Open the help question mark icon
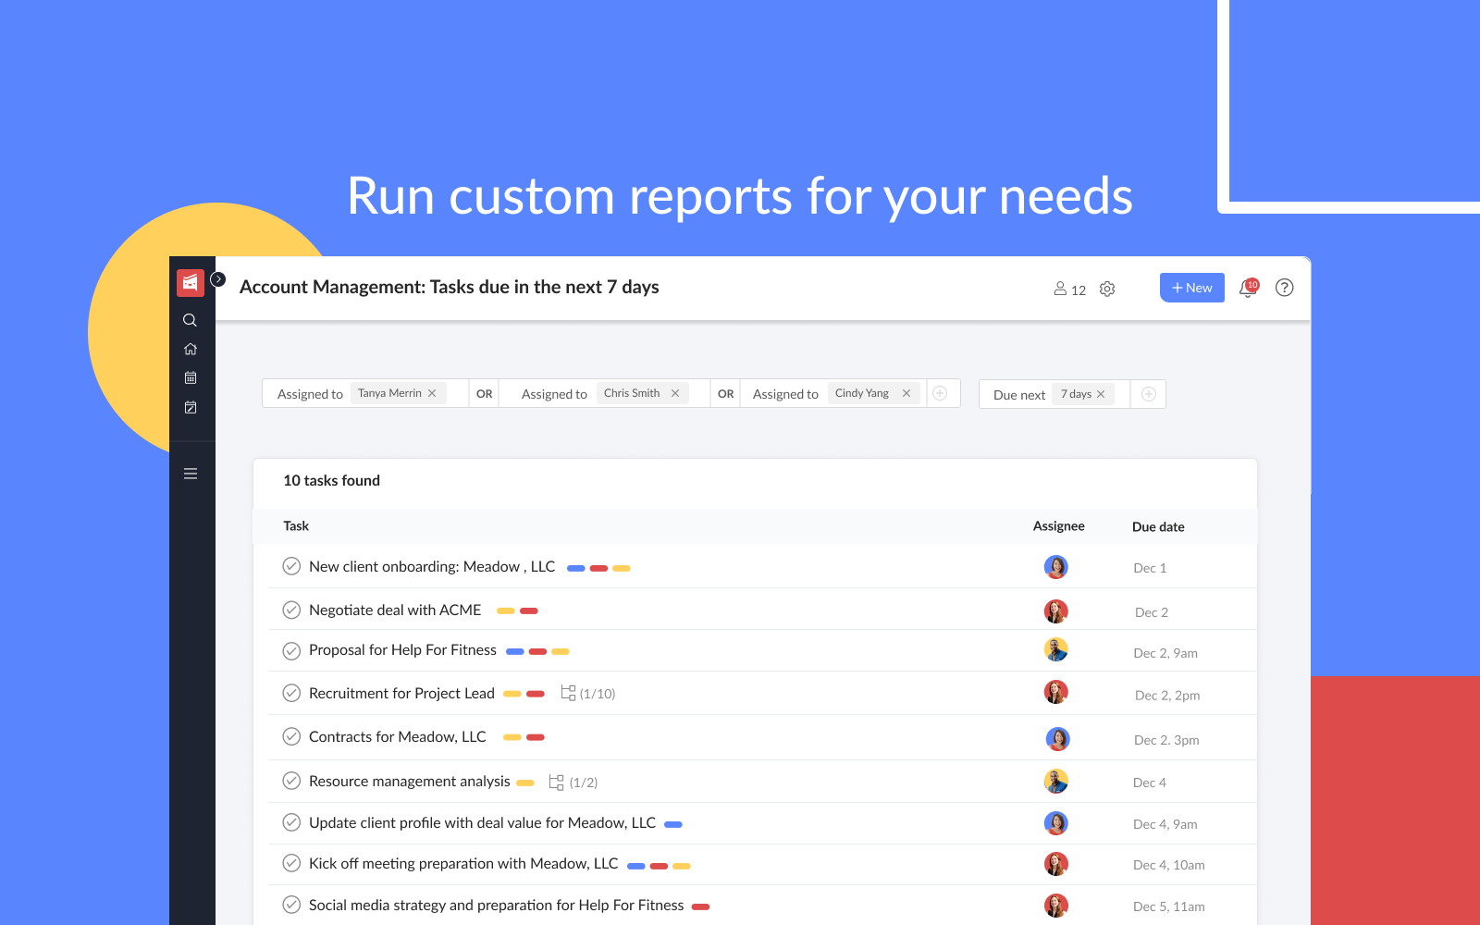Screen dimensions: 1480x925 [x=1284, y=288]
